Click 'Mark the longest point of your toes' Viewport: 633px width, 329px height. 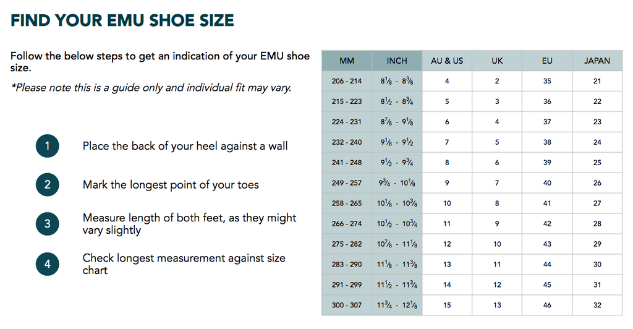point(171,185)
